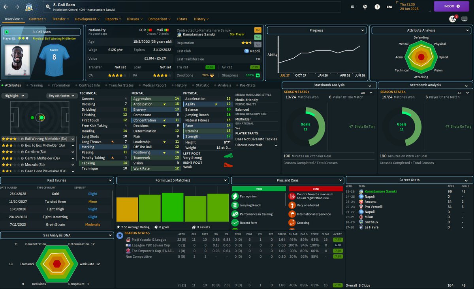
Task: Open the help question mark icon
Action: 377,7
